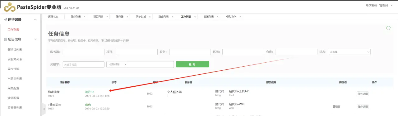Viewport: 398px width, 116px height.
Task: Open 任务详细 for the 构建镜像 task
Action: point(363,94)
